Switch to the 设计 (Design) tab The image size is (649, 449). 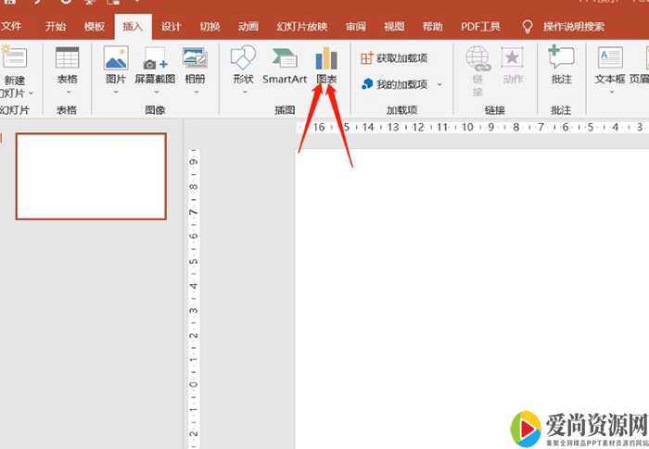[171, 27]
